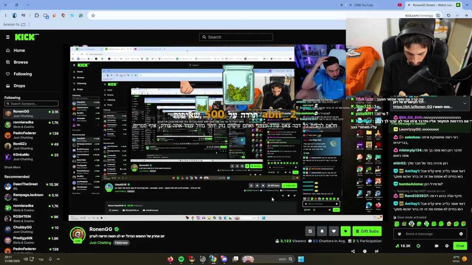Click the share icon below viewer stats
Screen dimensions: 472x265
point(353,251)
